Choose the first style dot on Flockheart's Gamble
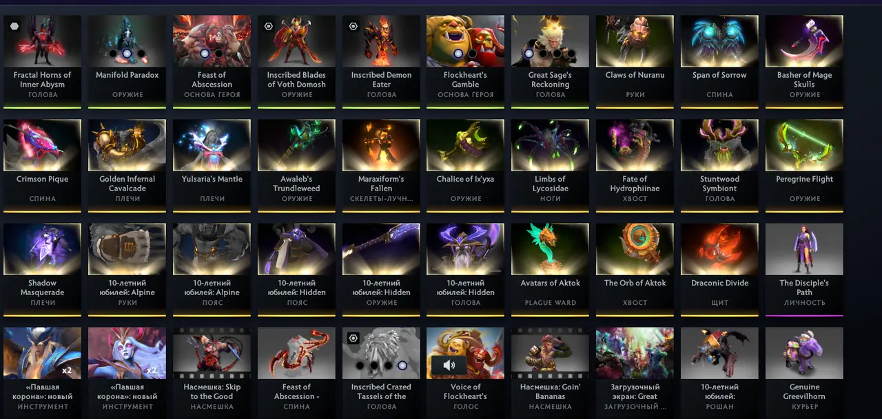The image size is (882, 419). [458, 53]
